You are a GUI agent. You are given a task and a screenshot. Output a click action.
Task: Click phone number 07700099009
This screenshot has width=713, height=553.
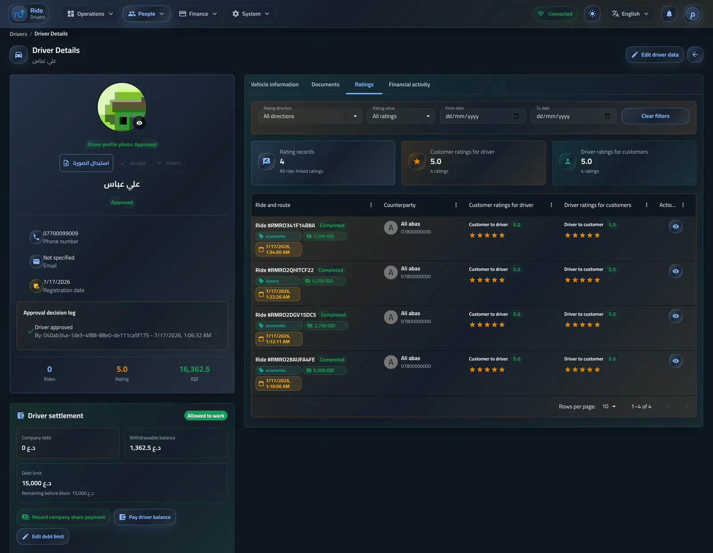(61, 233)
